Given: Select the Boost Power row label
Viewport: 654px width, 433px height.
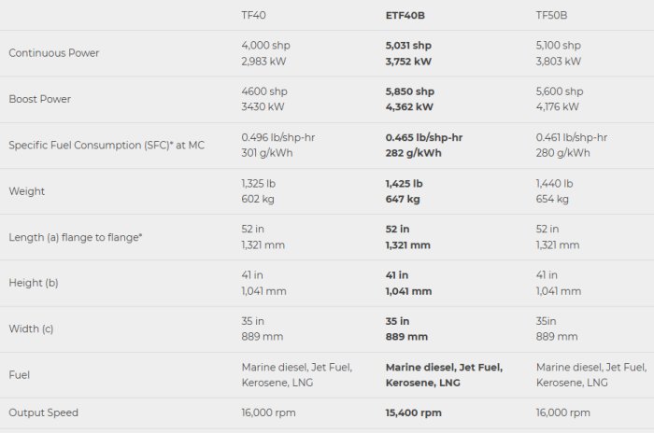Looking at the screenshot, I should coord(40,99).
